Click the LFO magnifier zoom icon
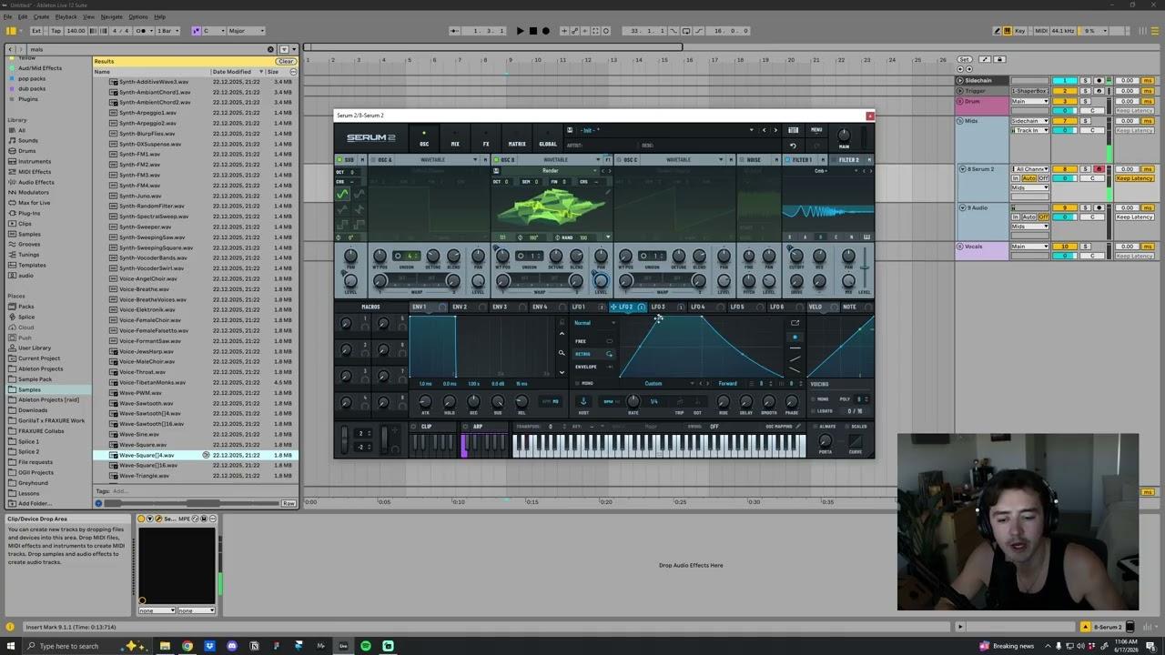This screenshot has width=1165, height=655. click(562, 353)
